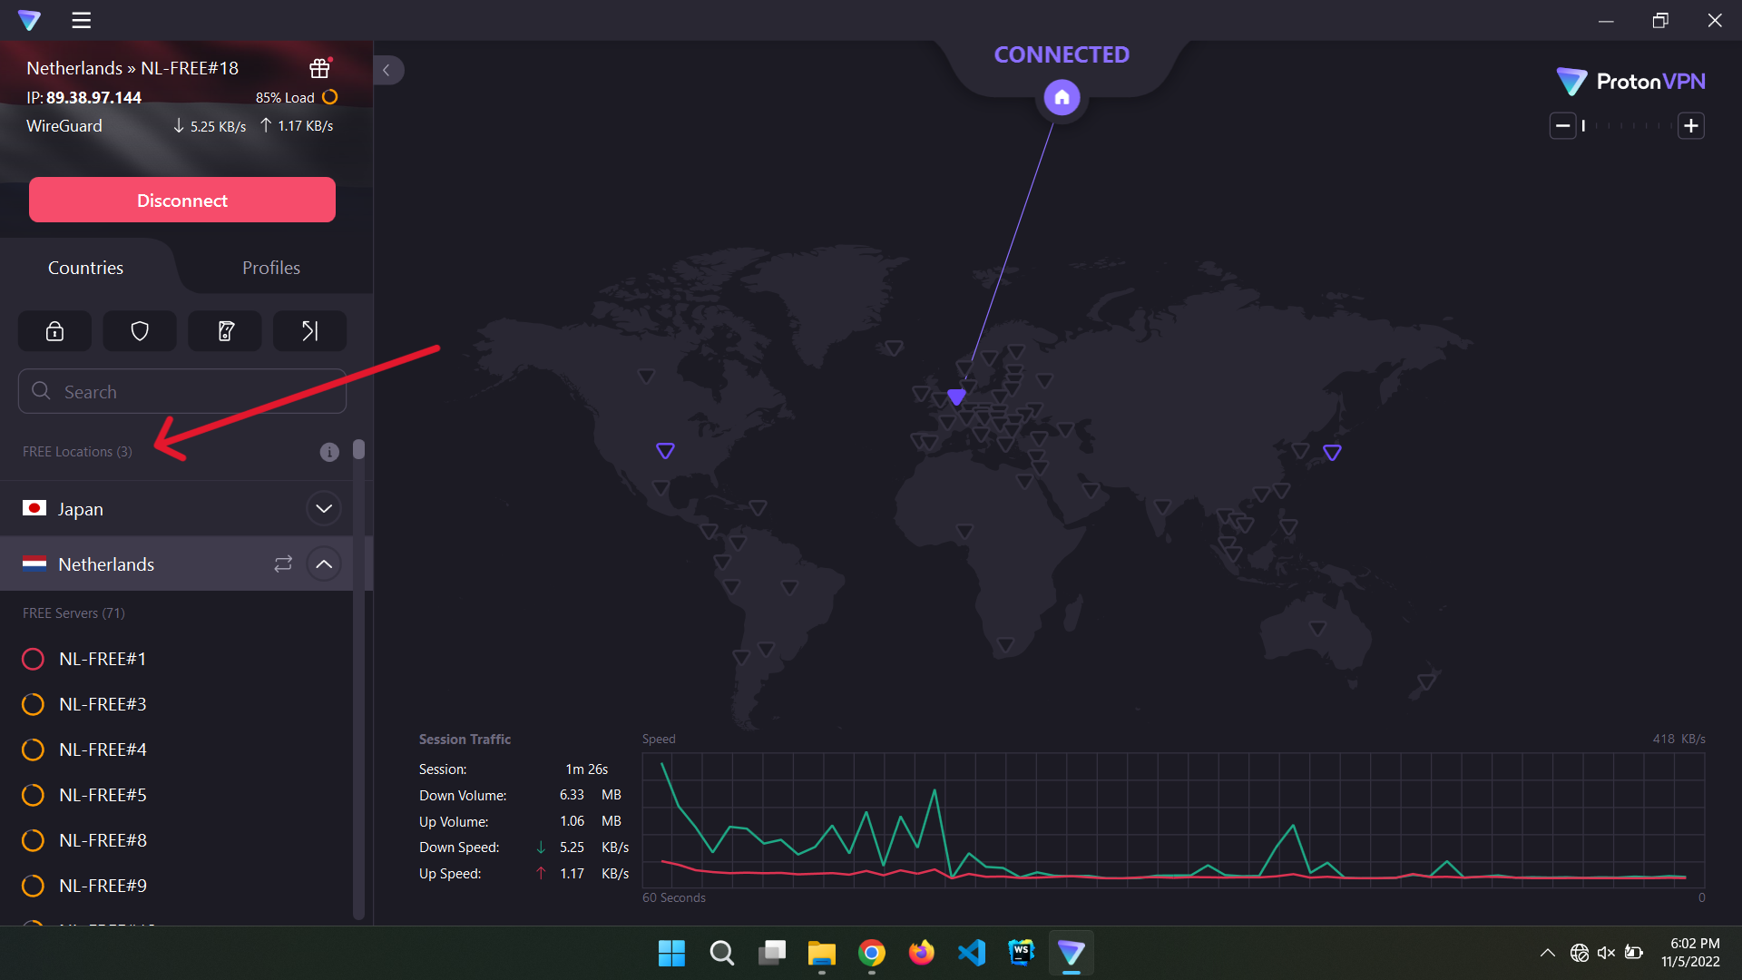Click the country Search field
Screen dimensions: 1742x980
click(181, 392)
